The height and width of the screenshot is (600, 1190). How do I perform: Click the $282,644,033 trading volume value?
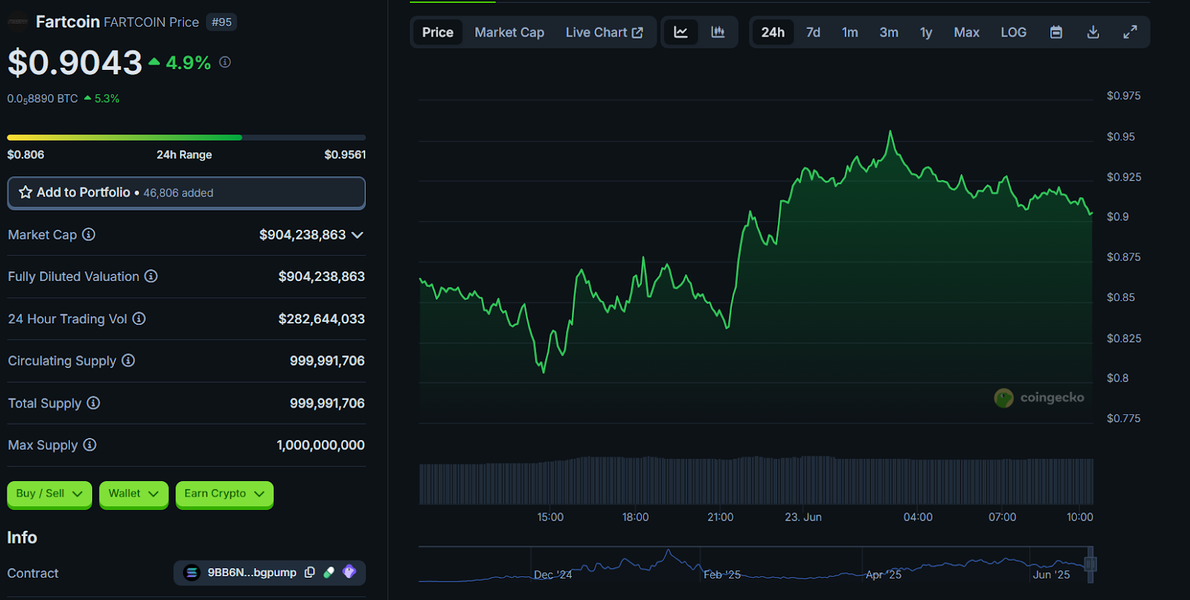click(321, 319)
